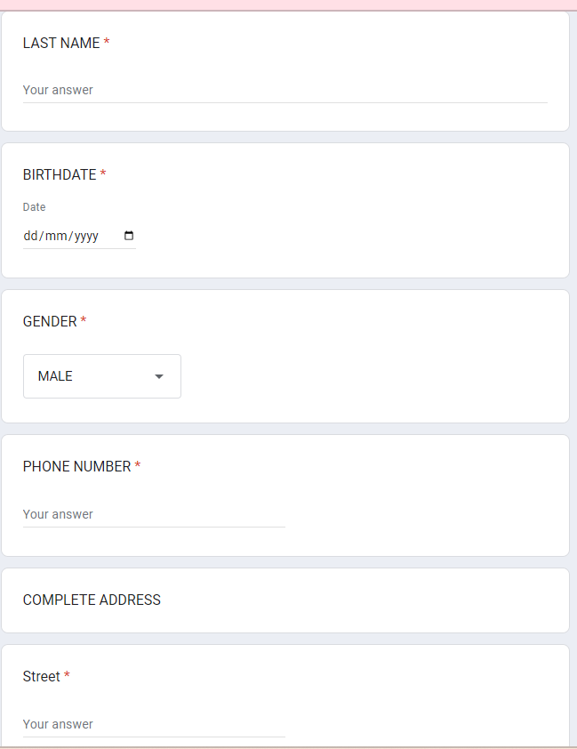The width and height of the screenshot is (577, 749).
Task: Click the COMPLETE ADDRESS section heading
Action: pos(92,600)
